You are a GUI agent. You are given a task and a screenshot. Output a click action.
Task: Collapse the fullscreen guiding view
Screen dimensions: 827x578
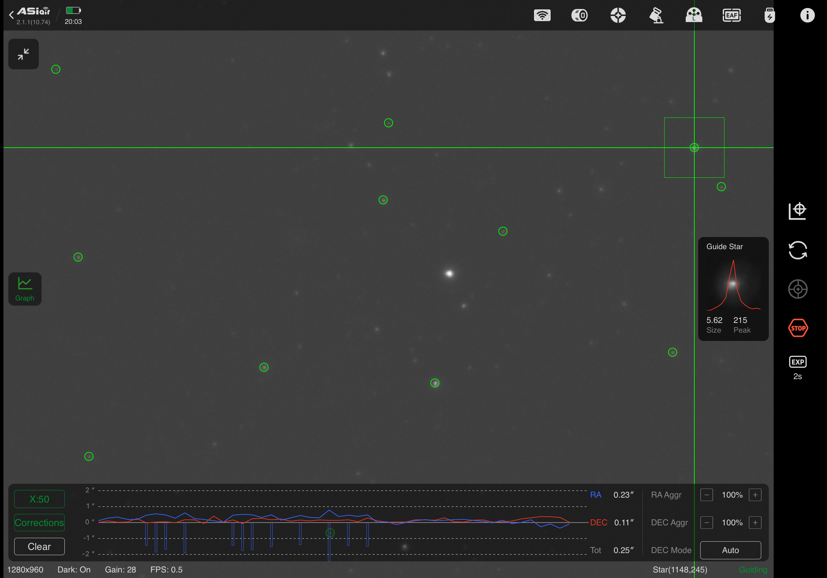coord(24,54)
